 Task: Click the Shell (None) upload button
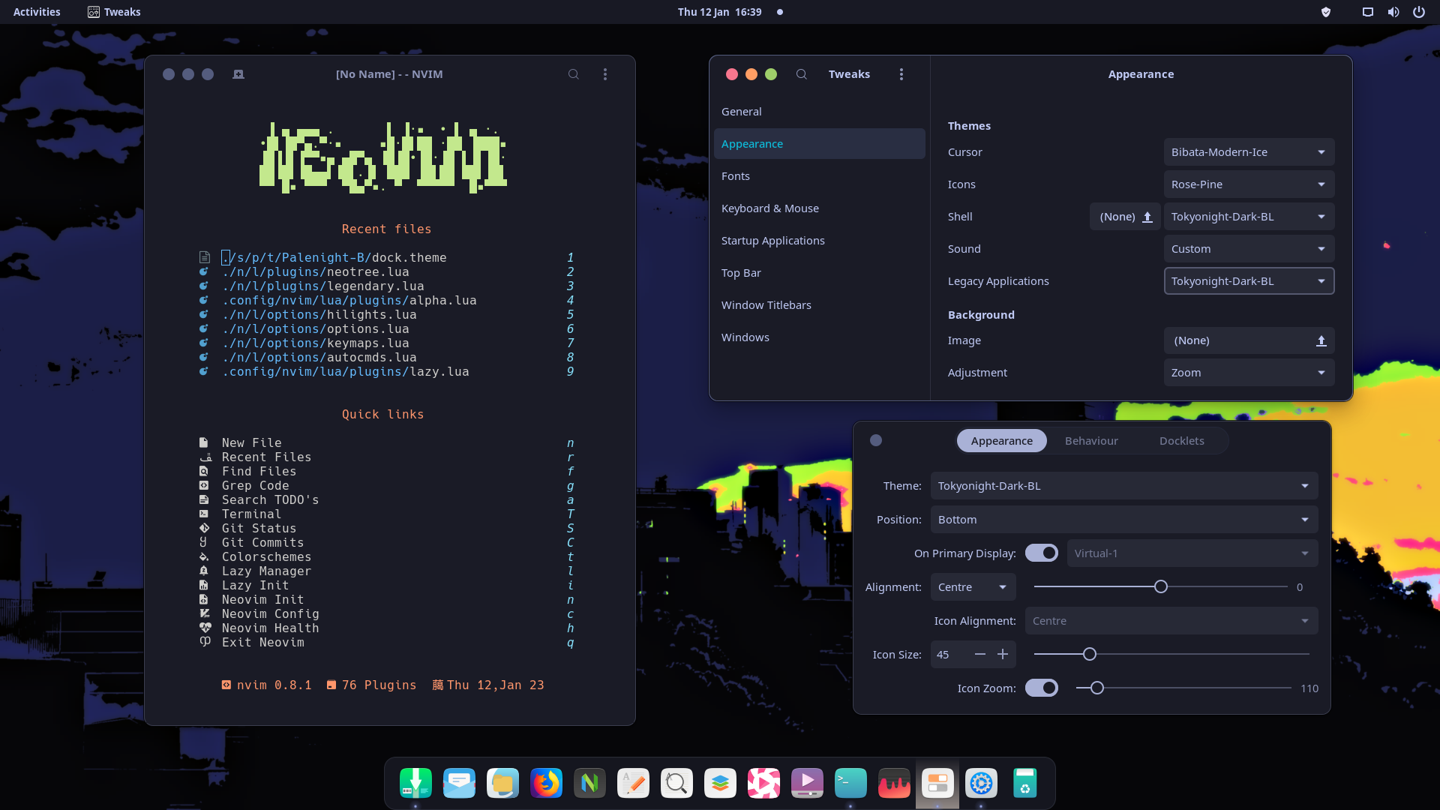(1125, 217)
